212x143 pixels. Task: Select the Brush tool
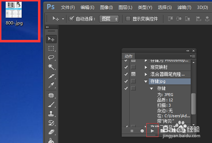click(x=51, y=104)
